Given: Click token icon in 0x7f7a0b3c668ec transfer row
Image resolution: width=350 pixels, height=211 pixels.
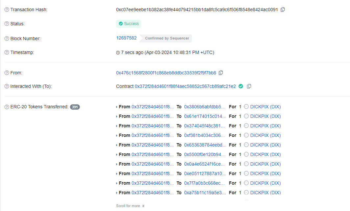Looking at the screenshot, I should click(246, 183).
